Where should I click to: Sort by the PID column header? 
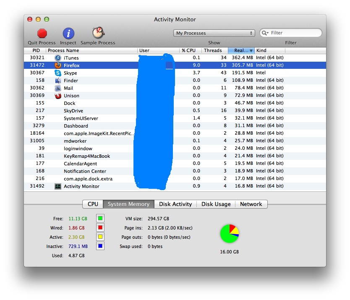click(x=36, y=50)
